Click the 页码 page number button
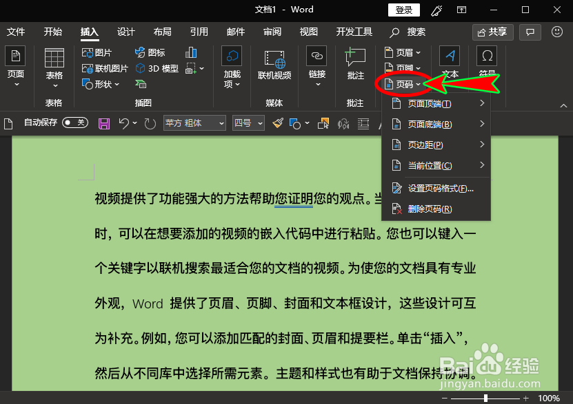Image resolution: width=573 pixels, height=404 pixels. point(403,84)
